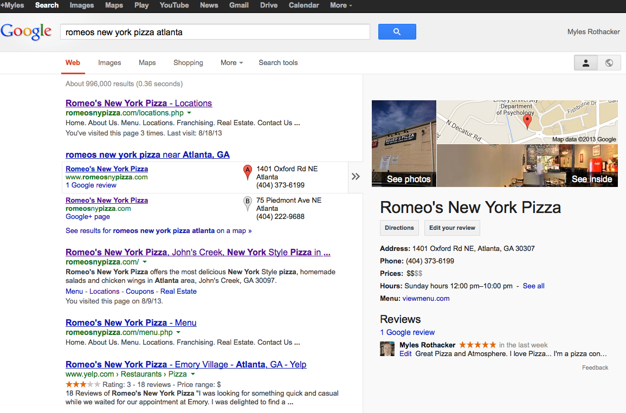Viewport: 626px width, 413px height.
Task: Click the blue magnifier search button
Action: pyautogui.click(x=397, y=31)
